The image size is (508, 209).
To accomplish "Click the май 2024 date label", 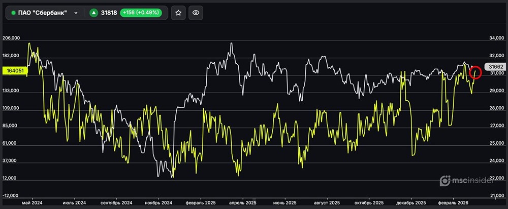I will click(x=32, y=203).
